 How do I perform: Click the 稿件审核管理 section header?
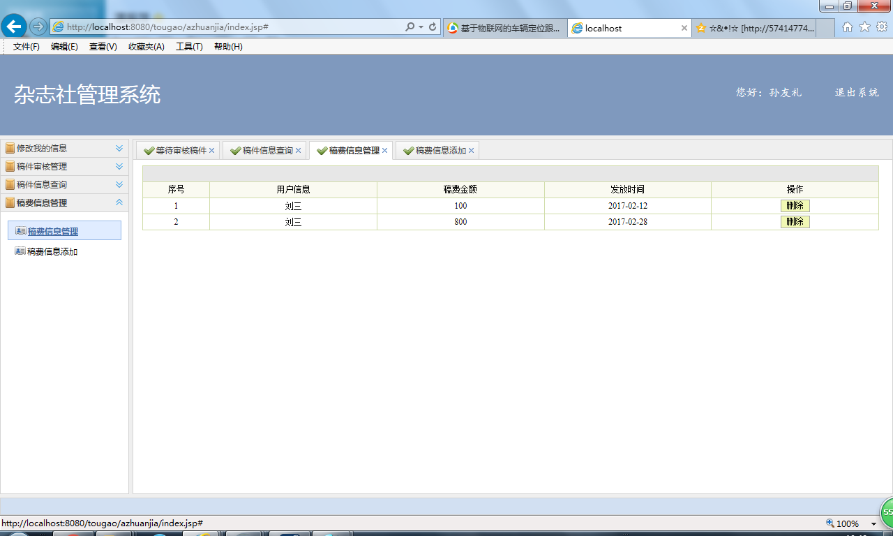click(64, 166)
